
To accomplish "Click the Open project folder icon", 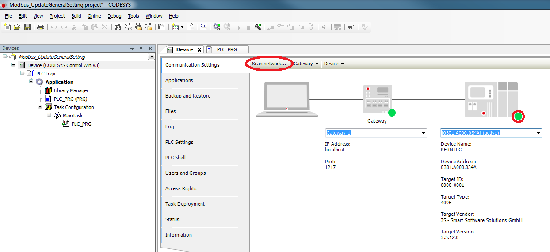I will point(17,27).
